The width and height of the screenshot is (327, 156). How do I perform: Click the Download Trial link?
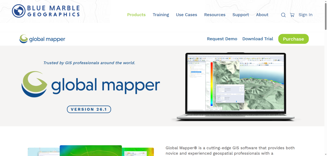tap(258, 39)
